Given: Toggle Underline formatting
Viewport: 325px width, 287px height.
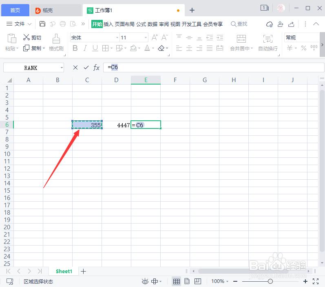Looking at the screenshot, I should pos(95,48).
